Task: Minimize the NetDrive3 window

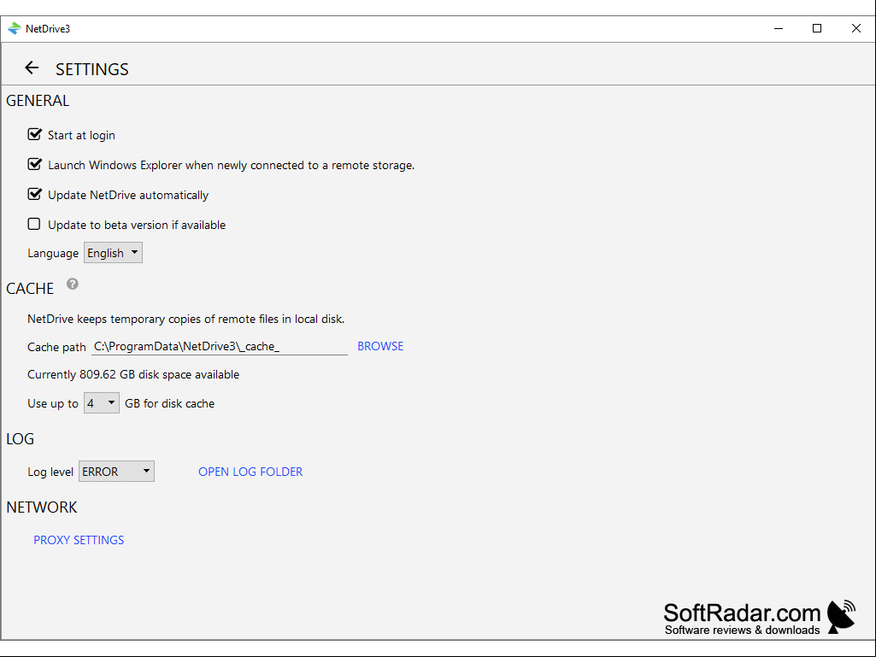Action: (779, 28)
